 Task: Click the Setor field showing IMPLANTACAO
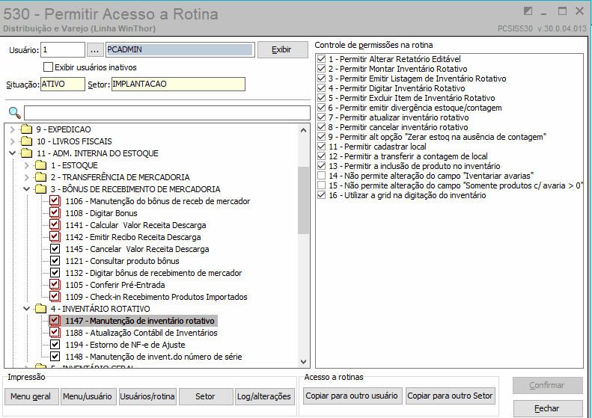(178, 84)
